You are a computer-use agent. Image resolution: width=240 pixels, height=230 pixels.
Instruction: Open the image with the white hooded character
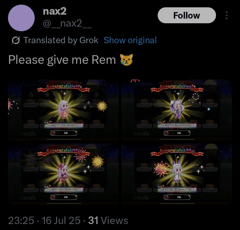point(177,174)
